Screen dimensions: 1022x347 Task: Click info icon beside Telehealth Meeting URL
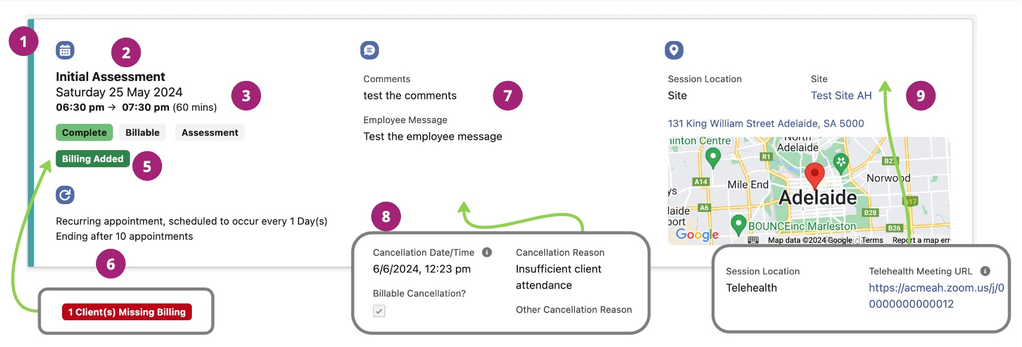tap(985, 271)
